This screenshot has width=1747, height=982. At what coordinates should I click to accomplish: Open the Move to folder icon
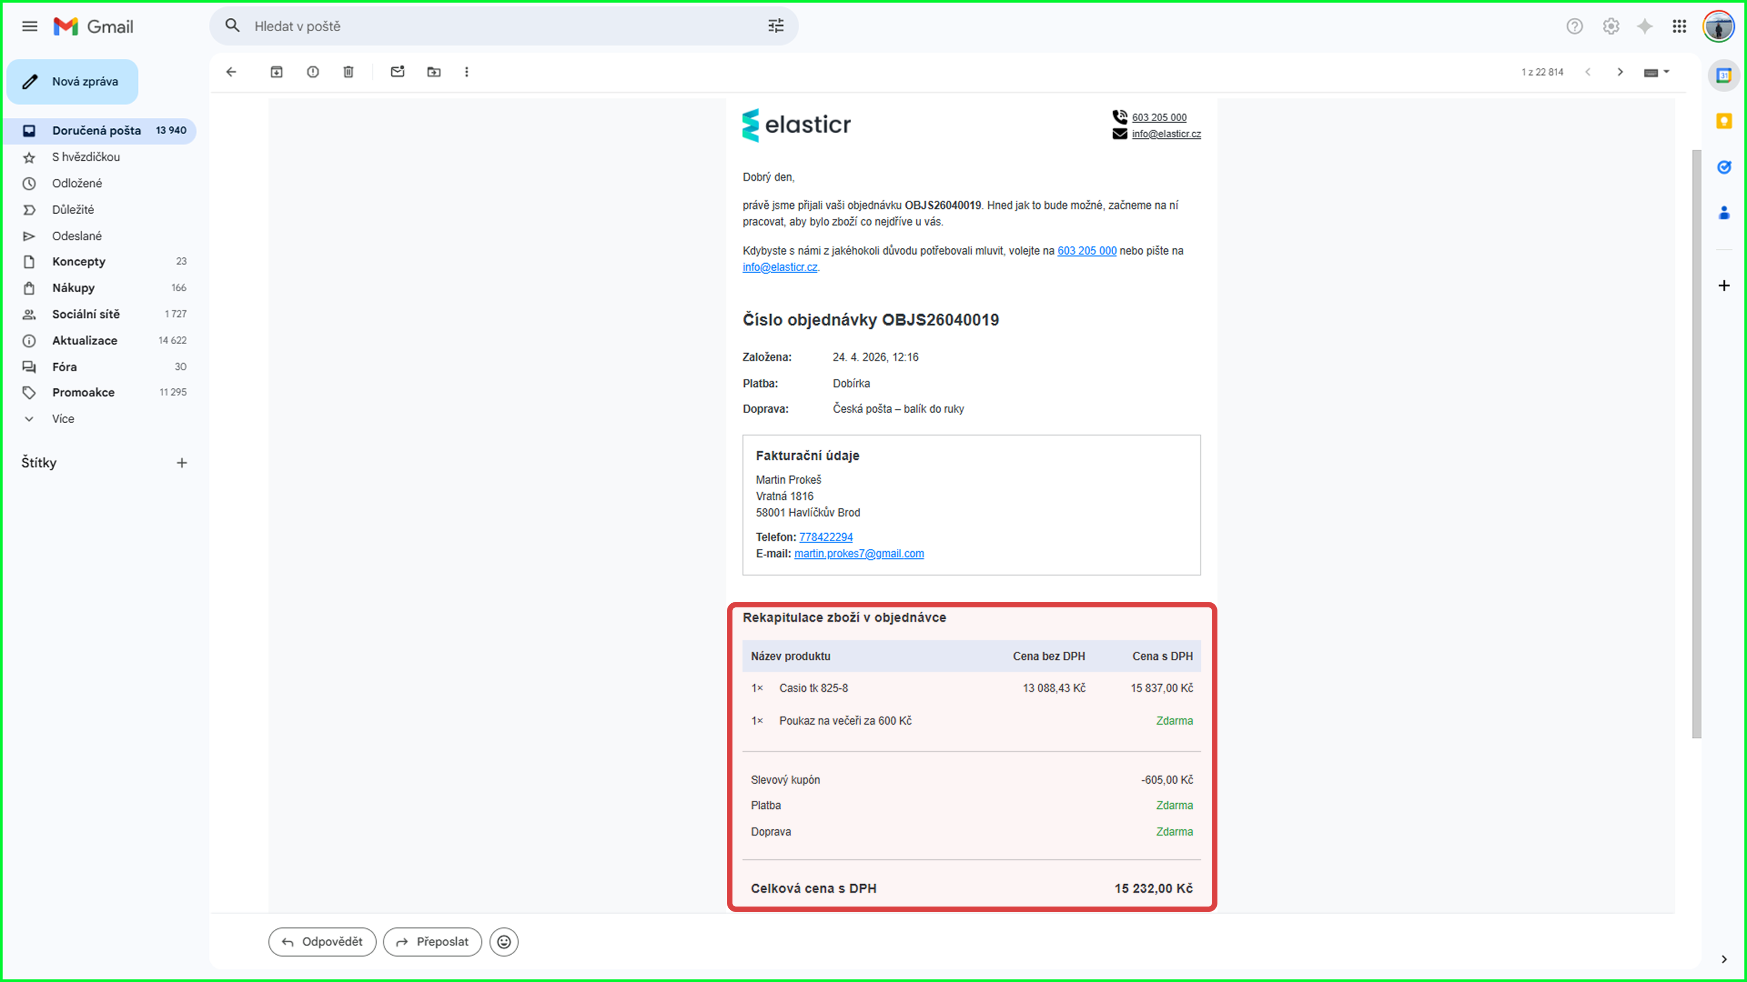tap(434, 72)
